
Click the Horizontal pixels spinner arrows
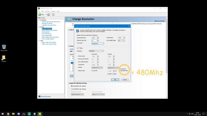click(98, 38)
